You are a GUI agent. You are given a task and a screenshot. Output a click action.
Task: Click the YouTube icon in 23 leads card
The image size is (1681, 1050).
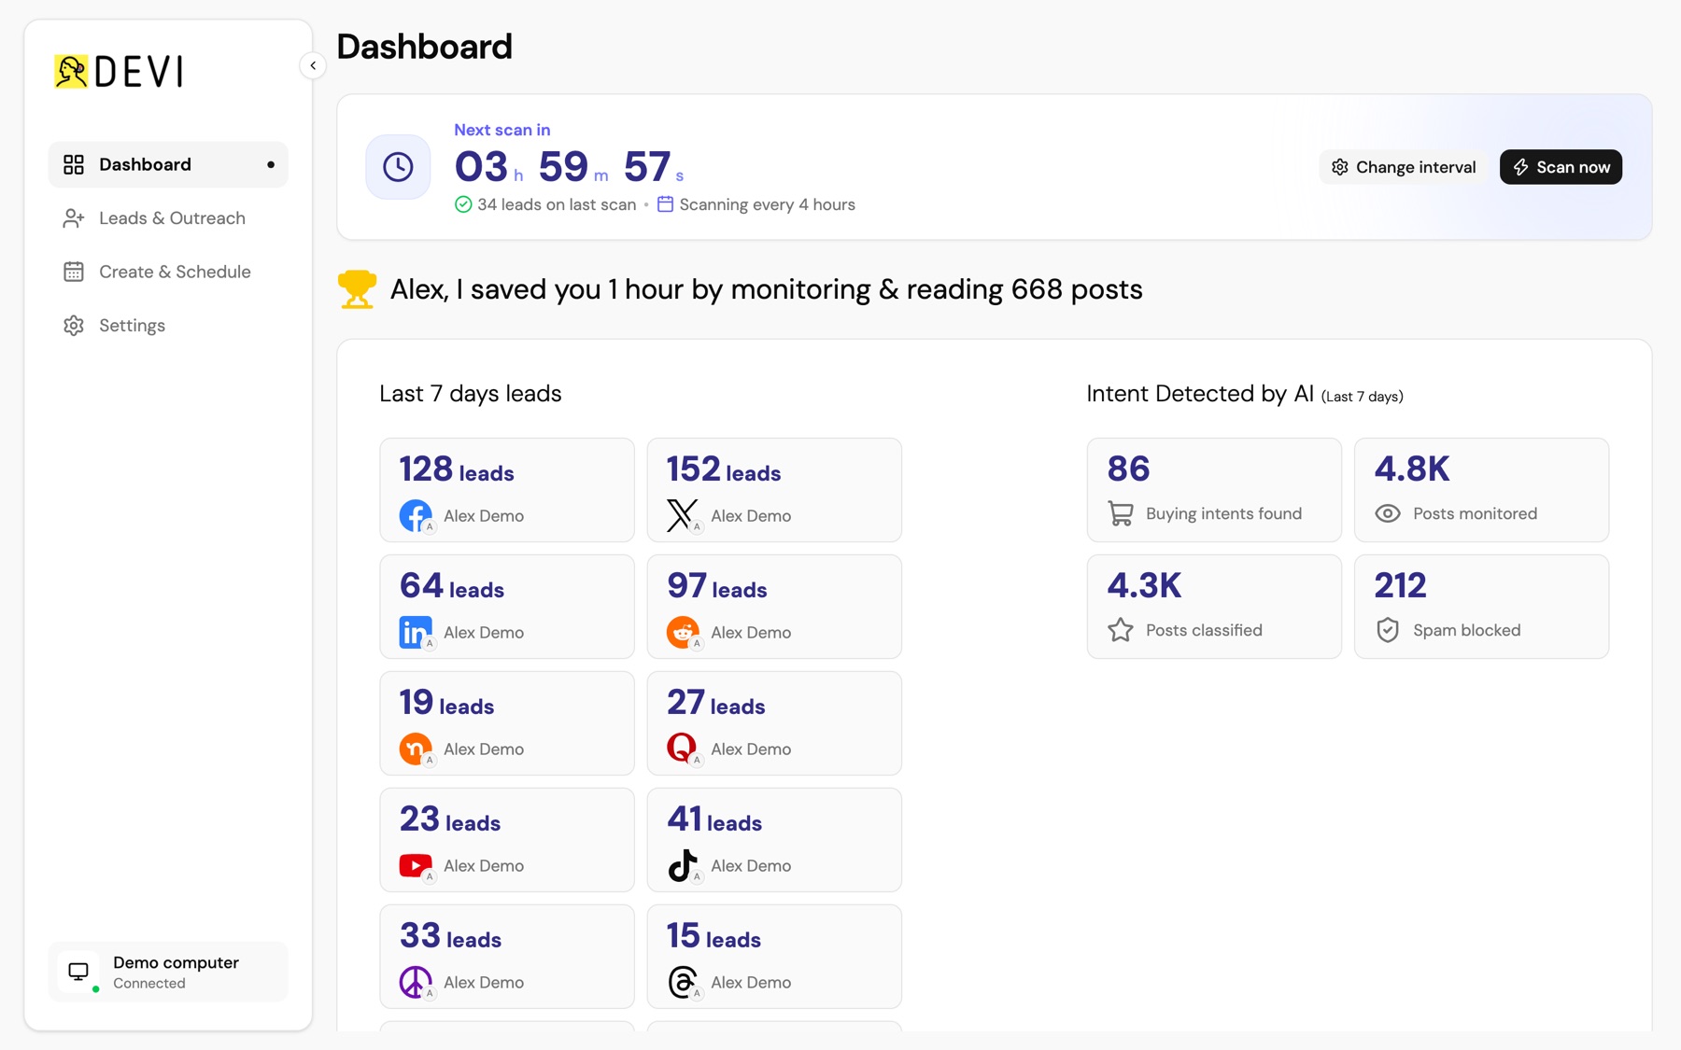pyautogui.click(x=416, y=865)
